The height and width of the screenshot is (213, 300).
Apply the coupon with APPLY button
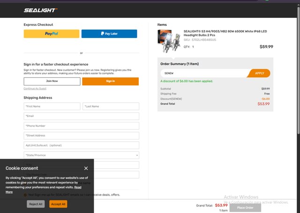[259, 73]
